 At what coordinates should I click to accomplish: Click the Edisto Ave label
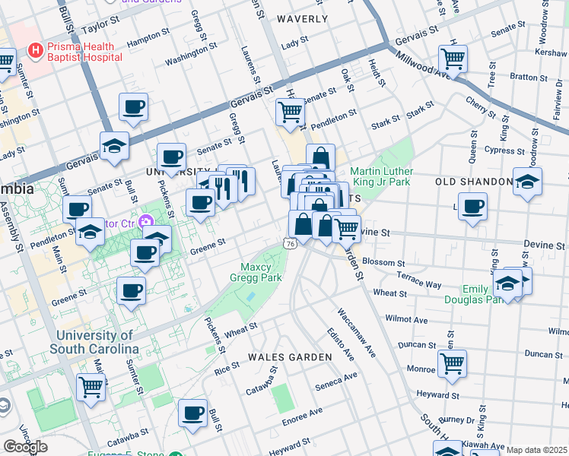tap(340, 344)
